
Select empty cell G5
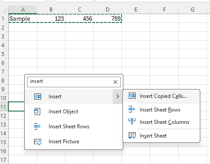tap(193, 54)
